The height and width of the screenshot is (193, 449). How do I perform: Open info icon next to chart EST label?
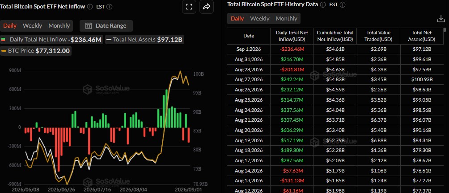click(109, 7)
